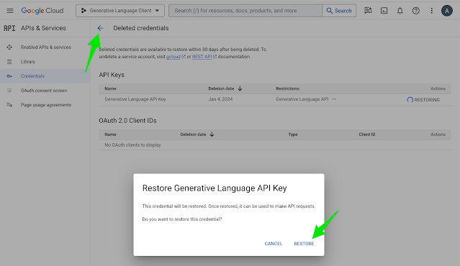
Task: Click the Google Cloud logo
Action: [x=42, y=11]
